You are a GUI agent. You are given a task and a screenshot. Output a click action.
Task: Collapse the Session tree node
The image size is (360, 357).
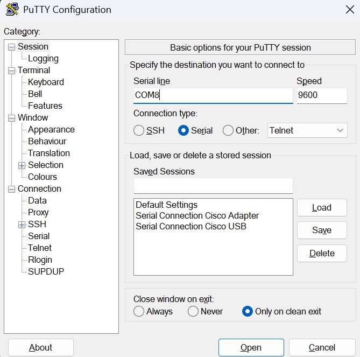click(x=11, y=47)
